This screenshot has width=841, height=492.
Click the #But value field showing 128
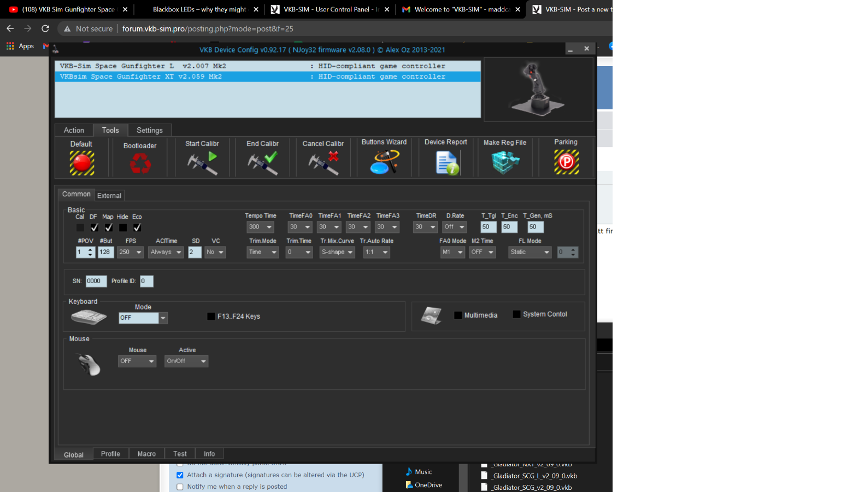tap(105, 252)
